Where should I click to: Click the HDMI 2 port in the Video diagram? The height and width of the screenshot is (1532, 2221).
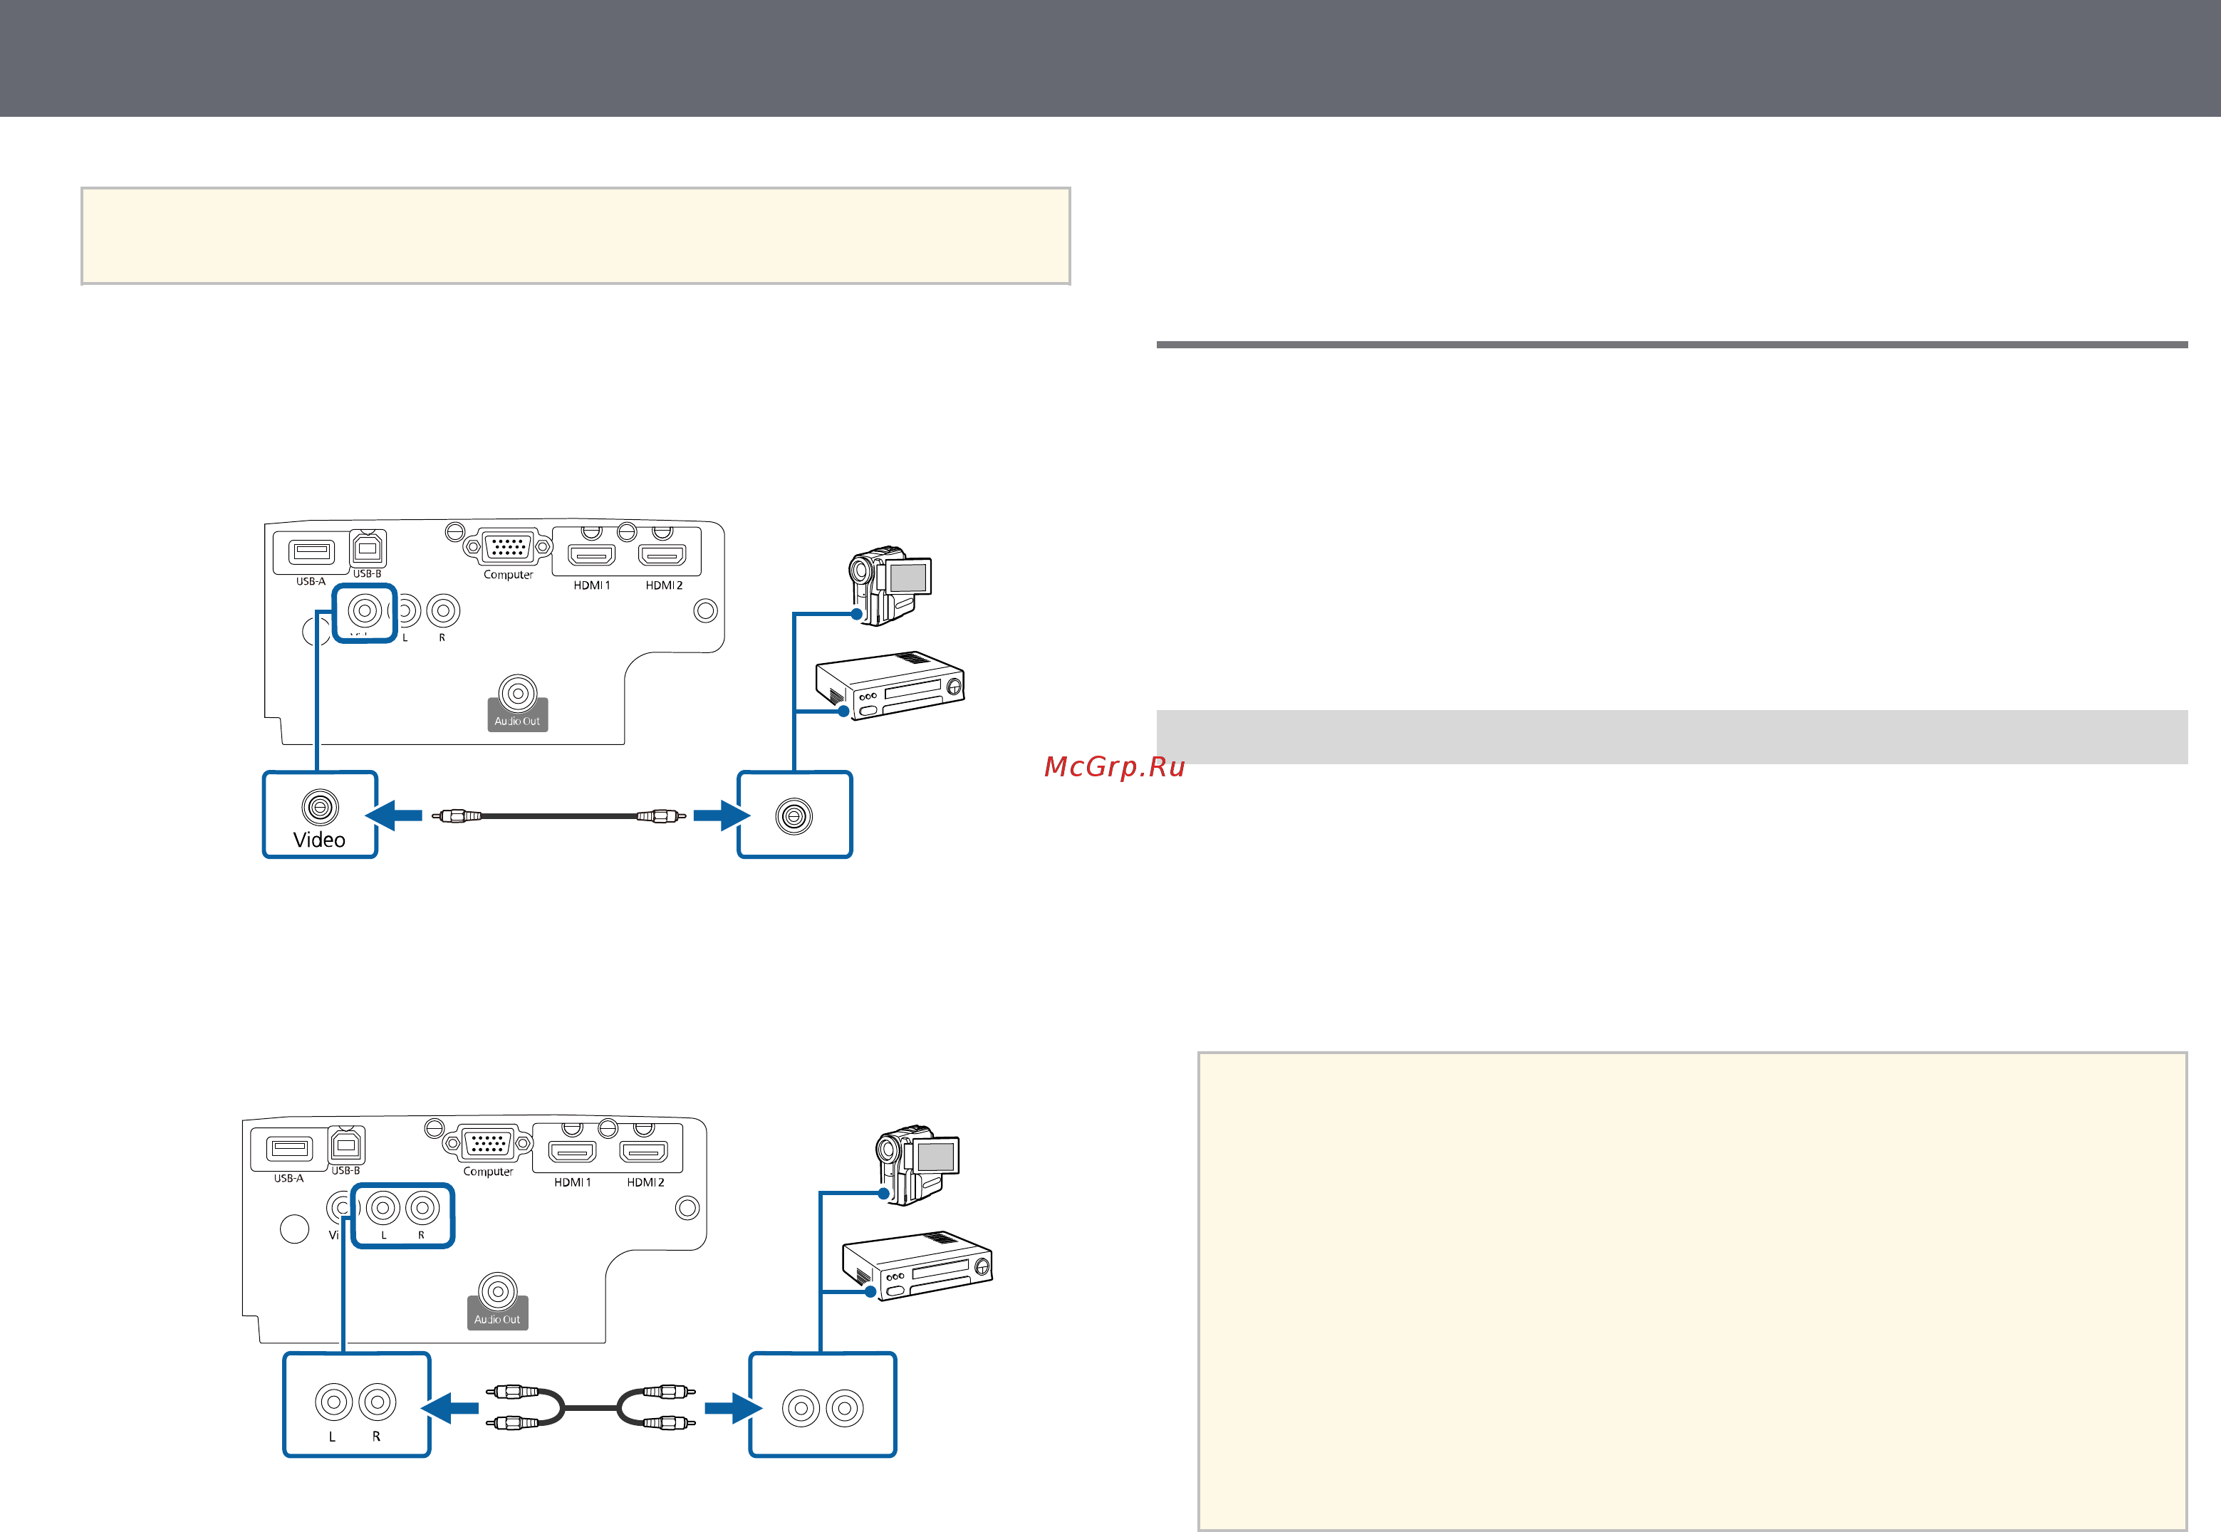tap(662, 555)
